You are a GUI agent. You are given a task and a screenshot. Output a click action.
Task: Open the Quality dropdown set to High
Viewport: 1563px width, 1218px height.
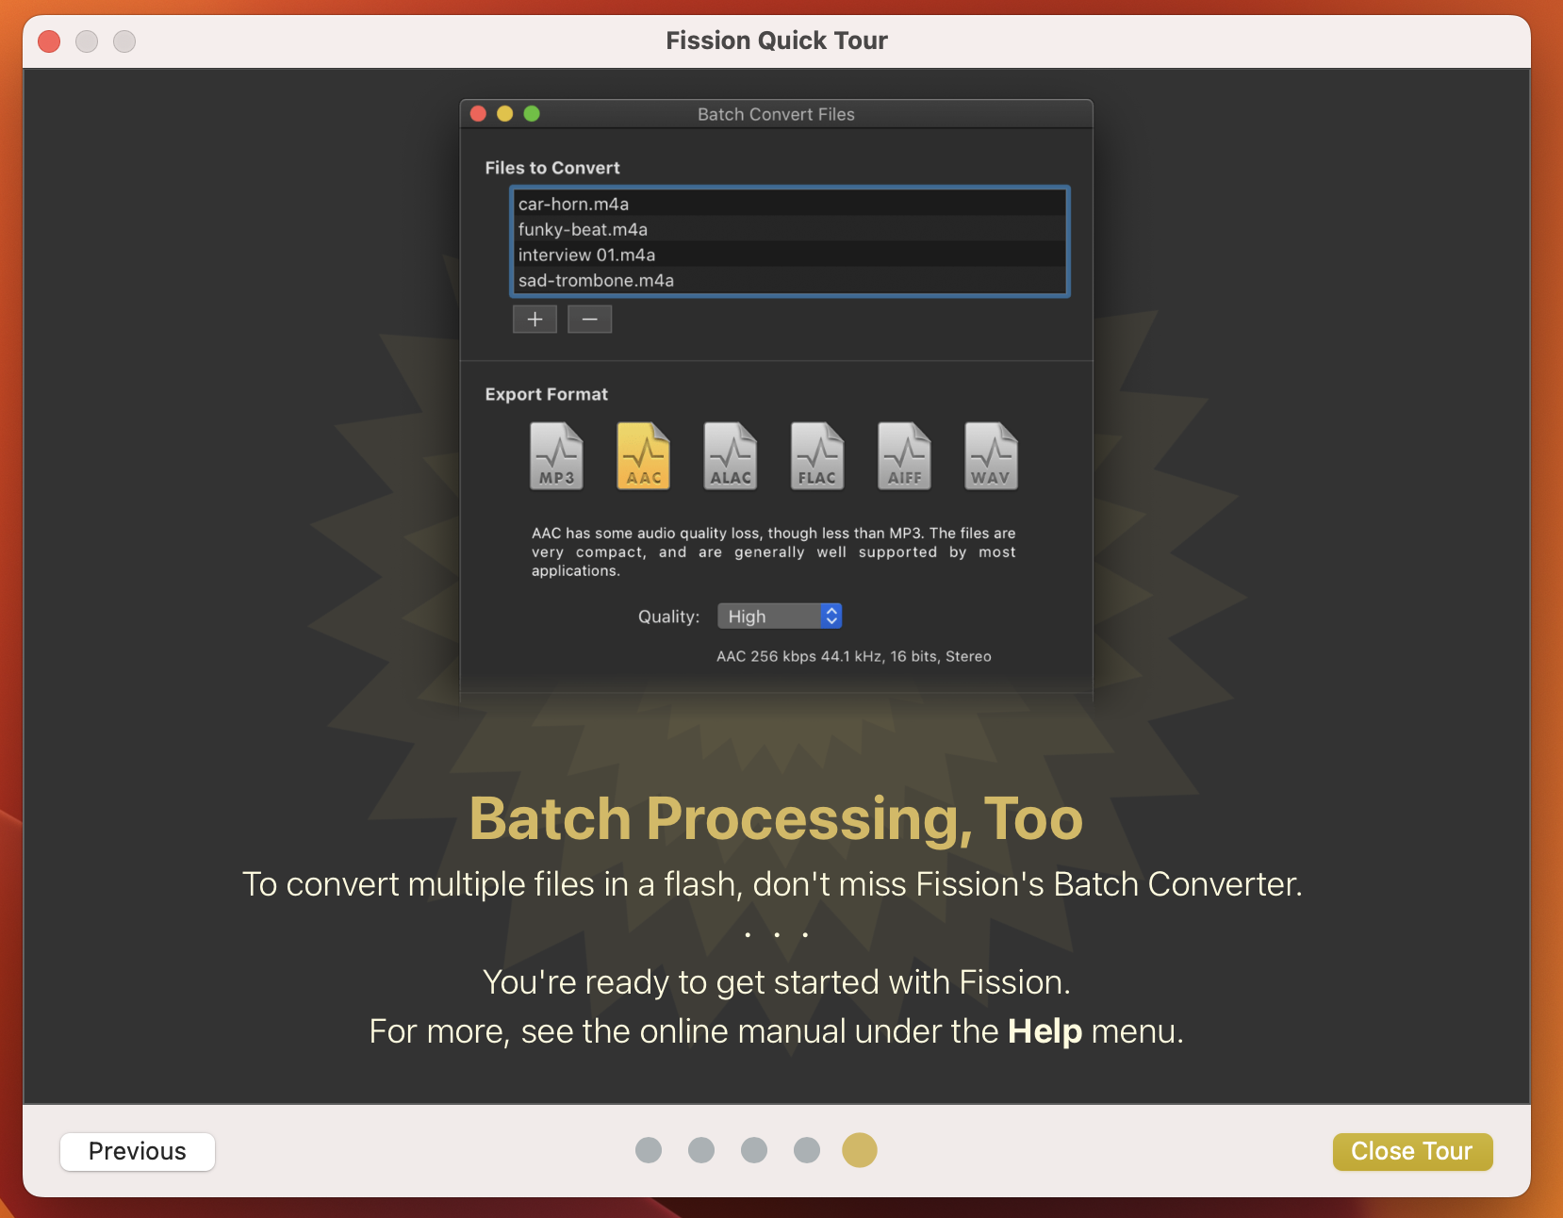780,617
